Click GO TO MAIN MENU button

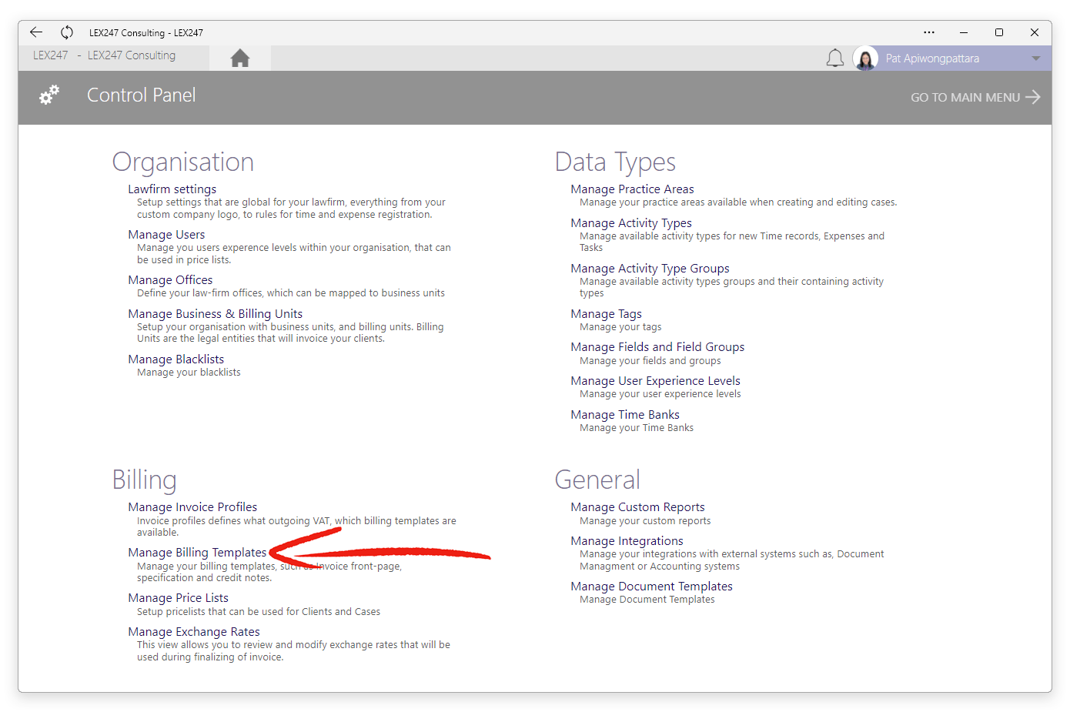(975, 97)
